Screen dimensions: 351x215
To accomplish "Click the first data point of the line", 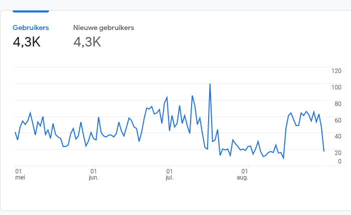I will [15, 132].
